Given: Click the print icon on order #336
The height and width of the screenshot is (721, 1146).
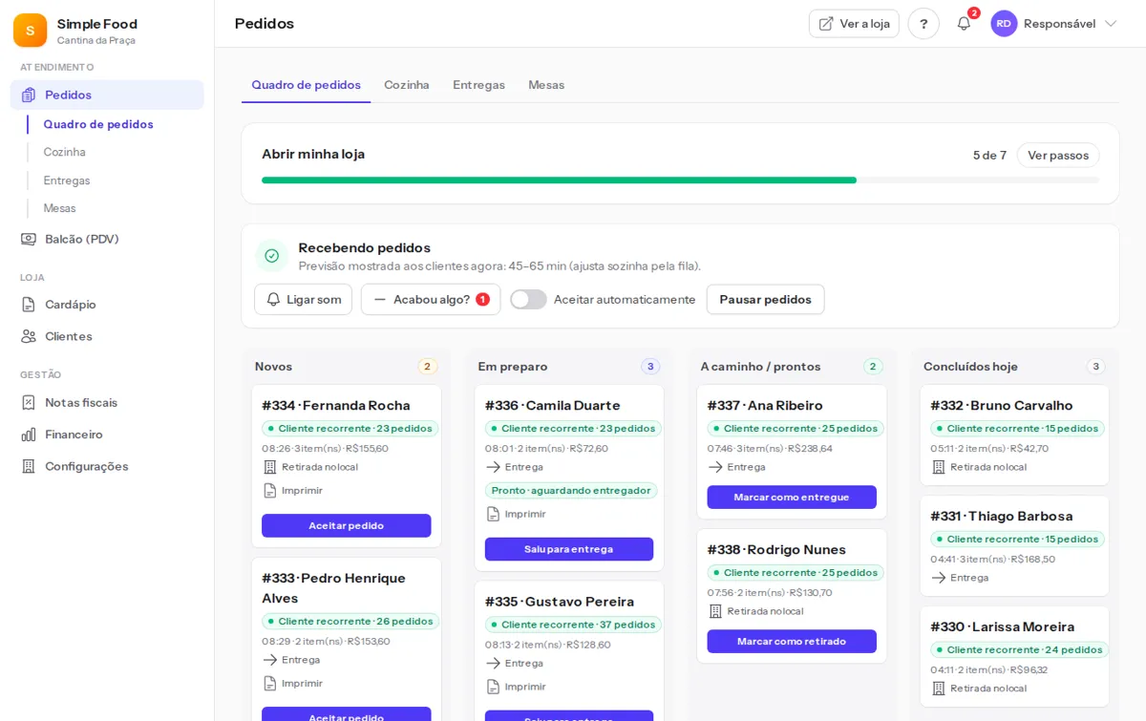Looking at the screenshot, I should [x=493, y=514].
